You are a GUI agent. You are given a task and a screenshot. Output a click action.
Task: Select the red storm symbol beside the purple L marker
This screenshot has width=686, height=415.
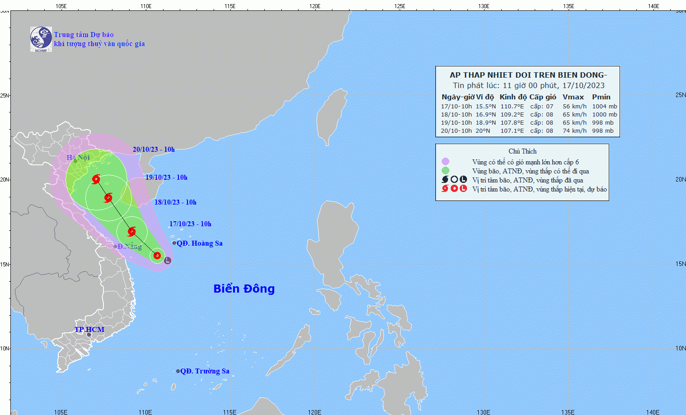157,256
